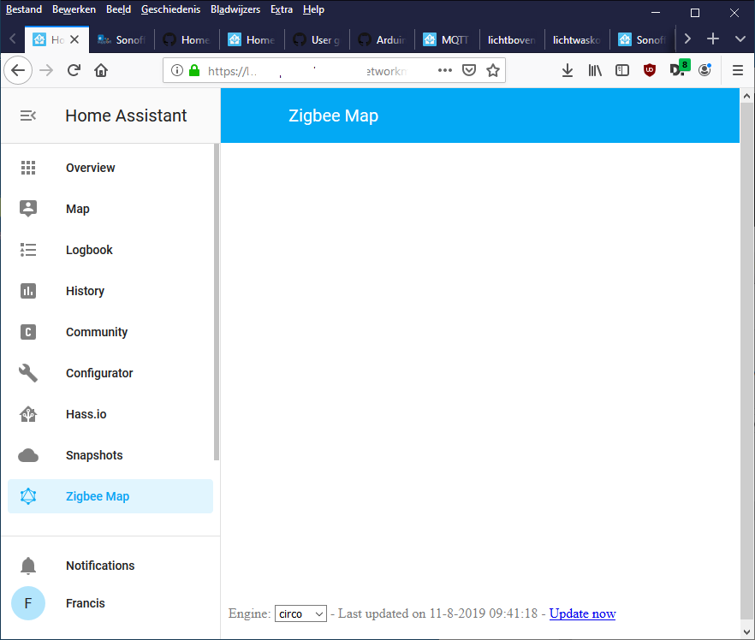This screenshot has height=640, width=755.
Task: Collapse the sidebar with the menu icon
Action: [28, 116]
